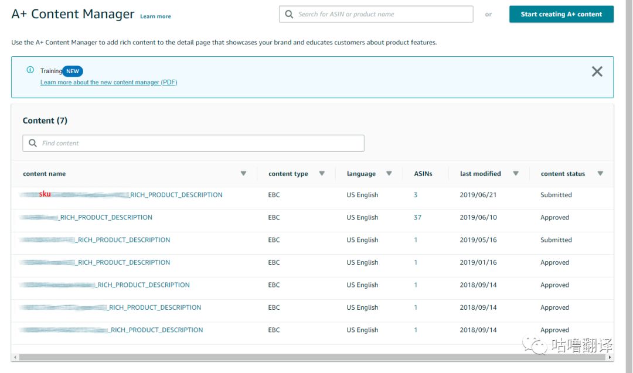Open content type filter arrow
Viewport: 633px width, 373px height.
click(x=322, y=173)
